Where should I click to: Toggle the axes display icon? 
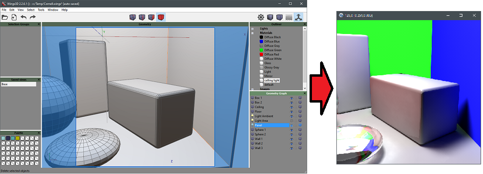point(298,17)
